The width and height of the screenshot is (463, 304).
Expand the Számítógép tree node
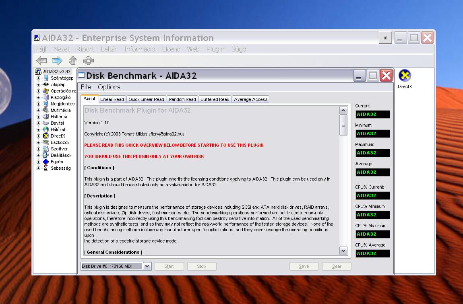[38, 78]
